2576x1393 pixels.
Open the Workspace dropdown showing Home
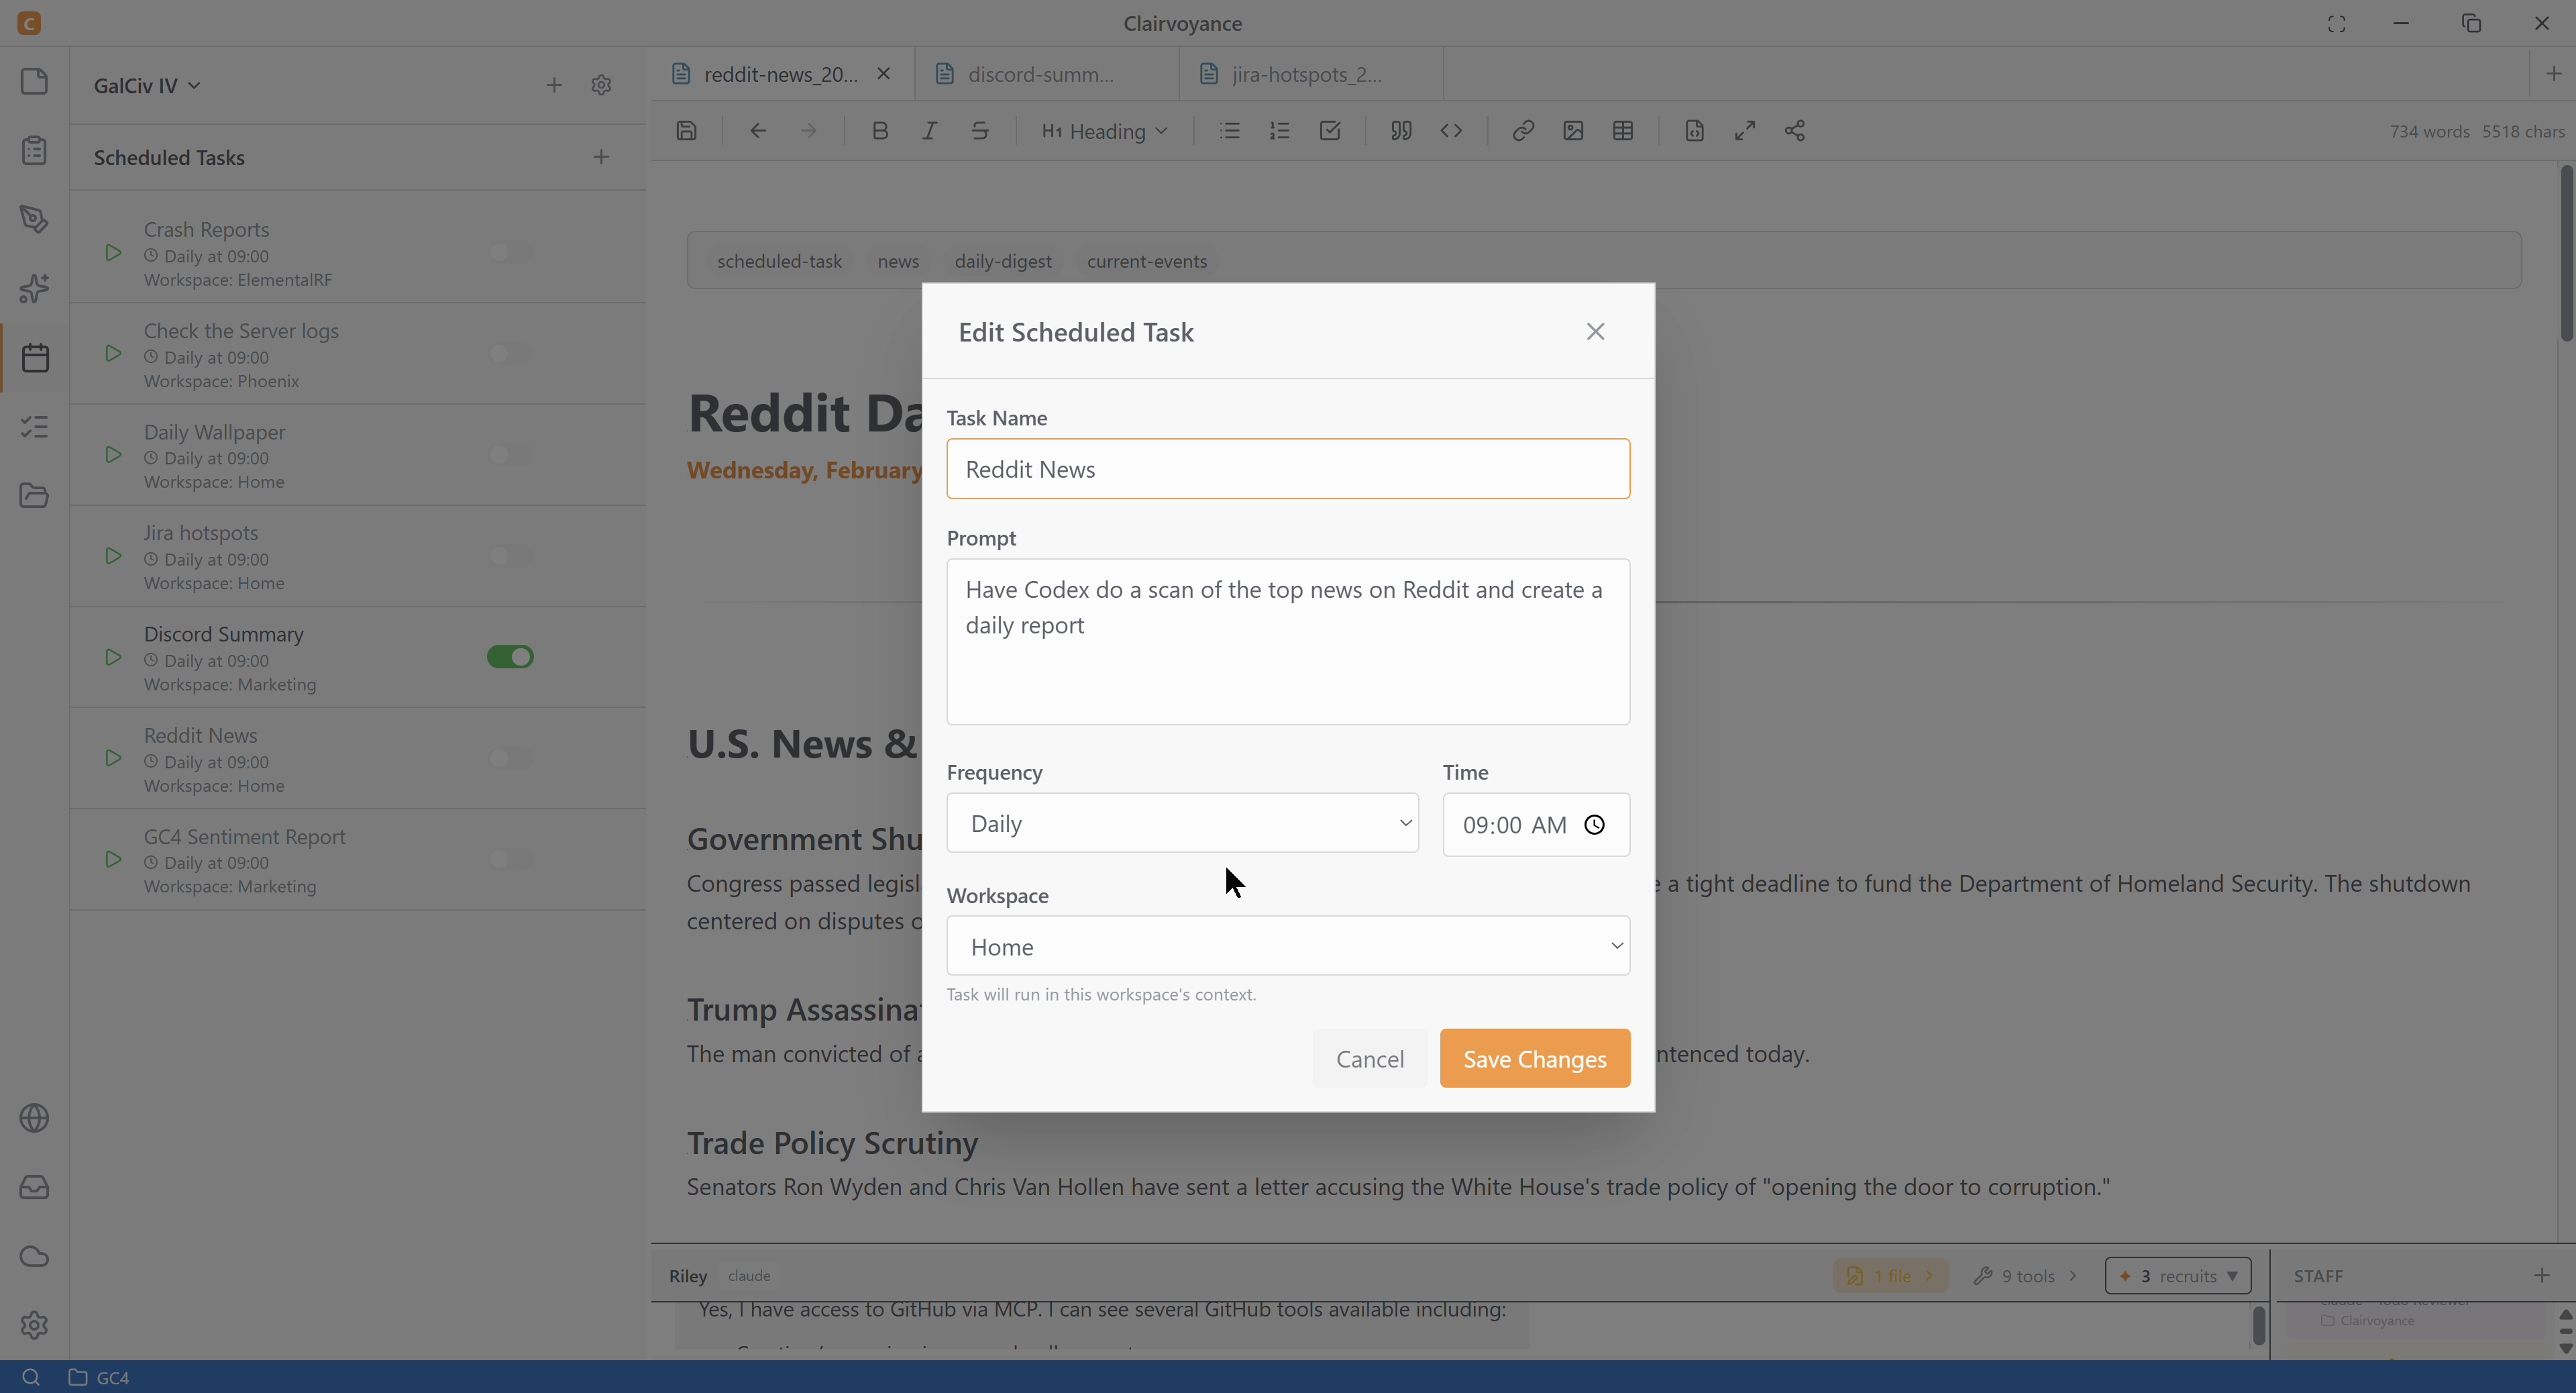tap(1288, 946)
